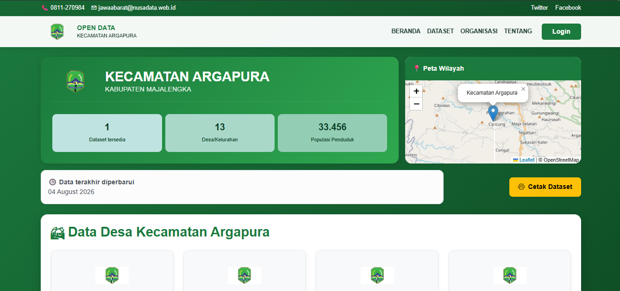The width and height of the screenshot is (620, 291).
Task: Click the printer icon on Cetak Dataset
Action: point(521,187)
